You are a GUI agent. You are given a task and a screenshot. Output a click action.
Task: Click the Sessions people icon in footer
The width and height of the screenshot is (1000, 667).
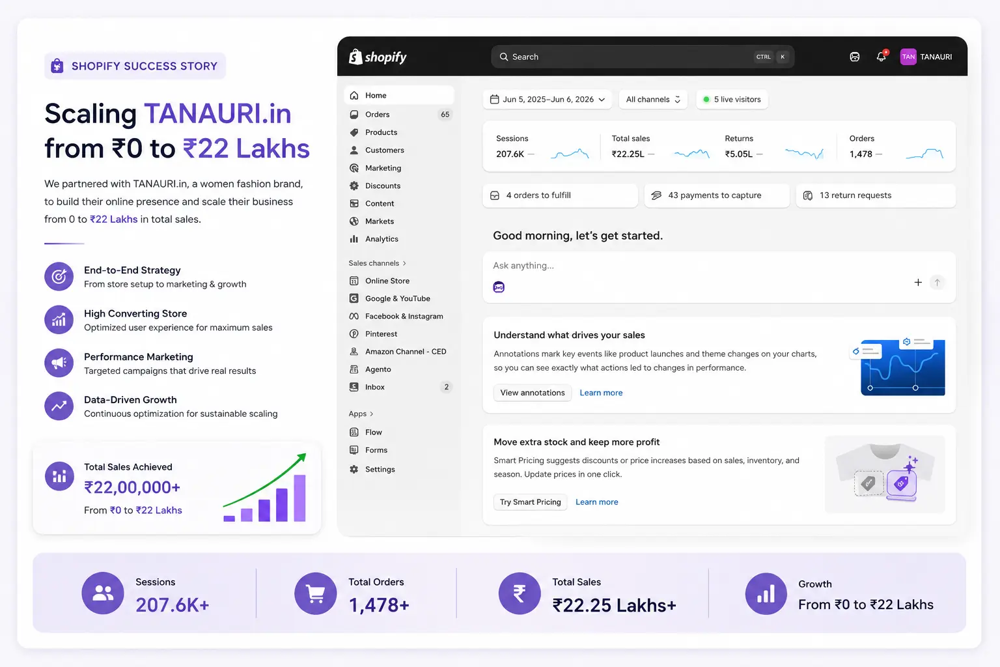(103, 593)
